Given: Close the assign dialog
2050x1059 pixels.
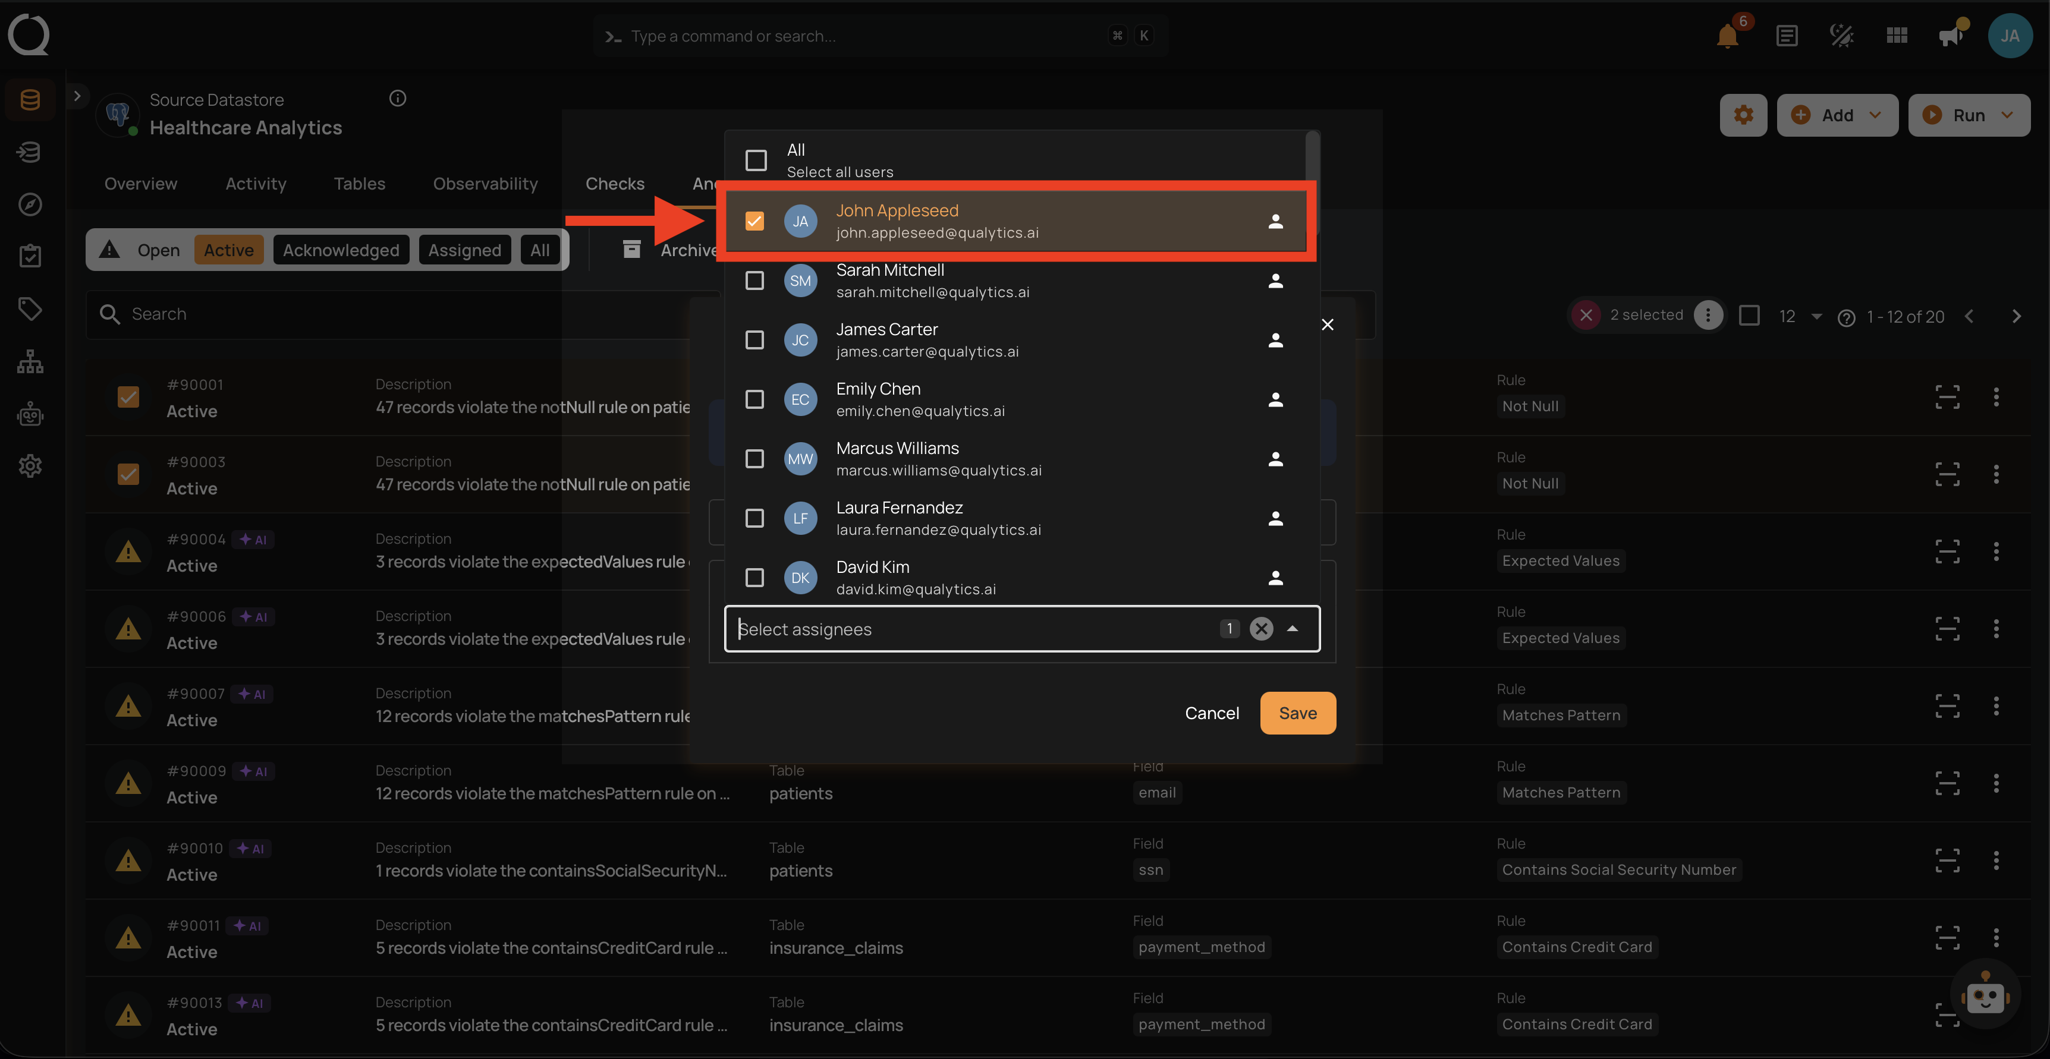Looking at the screenshot, I should 1328,324.
